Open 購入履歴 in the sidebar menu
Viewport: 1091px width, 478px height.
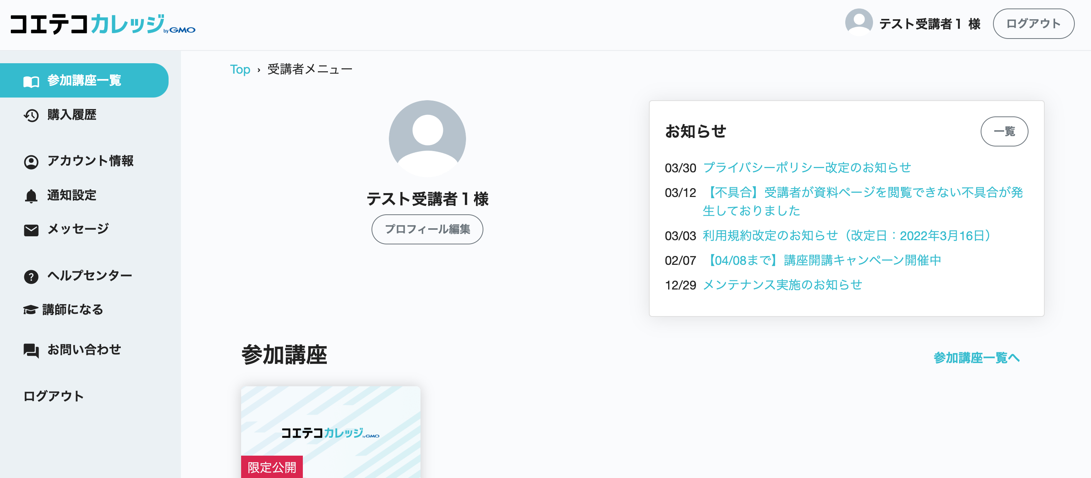[72, 114]
